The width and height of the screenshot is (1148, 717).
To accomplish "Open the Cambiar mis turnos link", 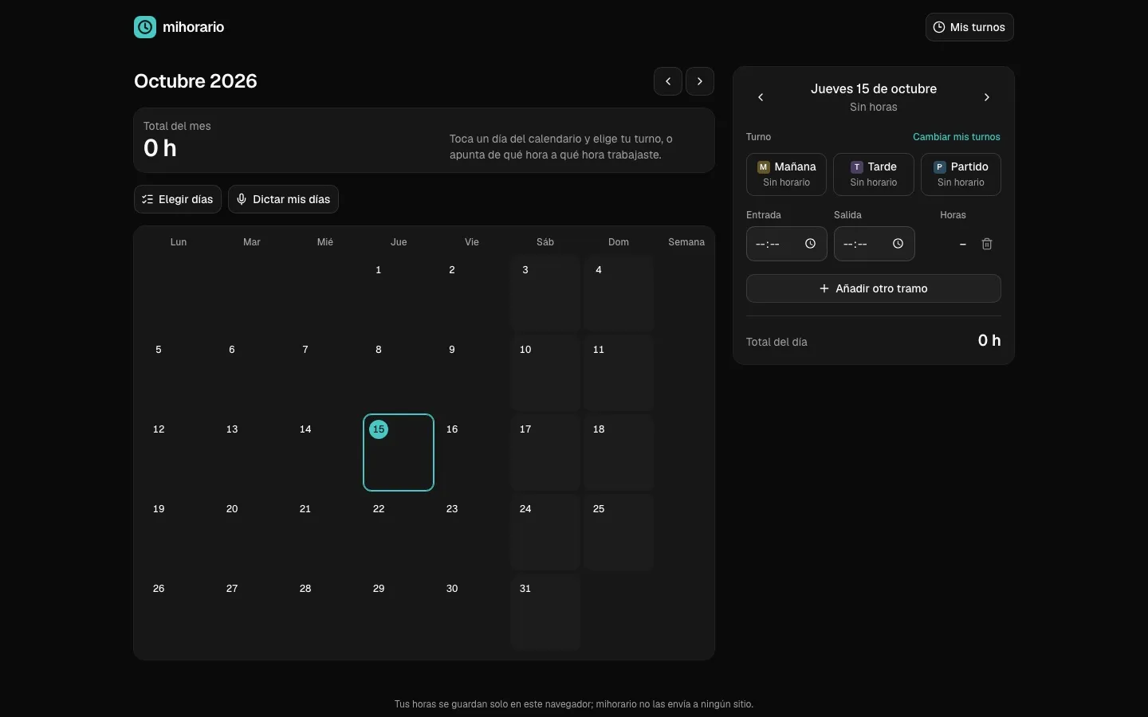I will pos(957,137).
